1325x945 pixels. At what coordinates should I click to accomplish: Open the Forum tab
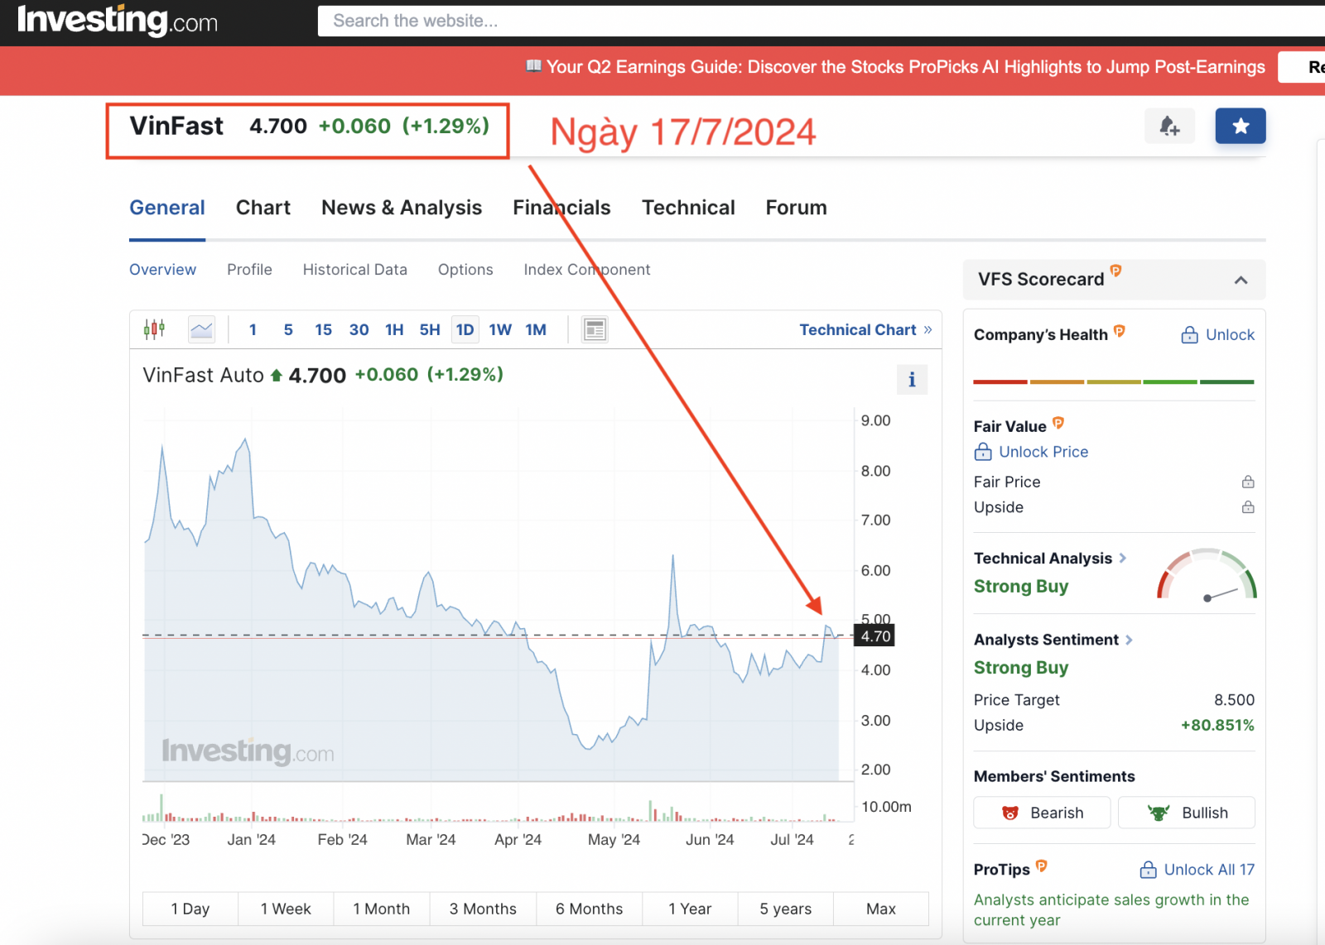796,208
